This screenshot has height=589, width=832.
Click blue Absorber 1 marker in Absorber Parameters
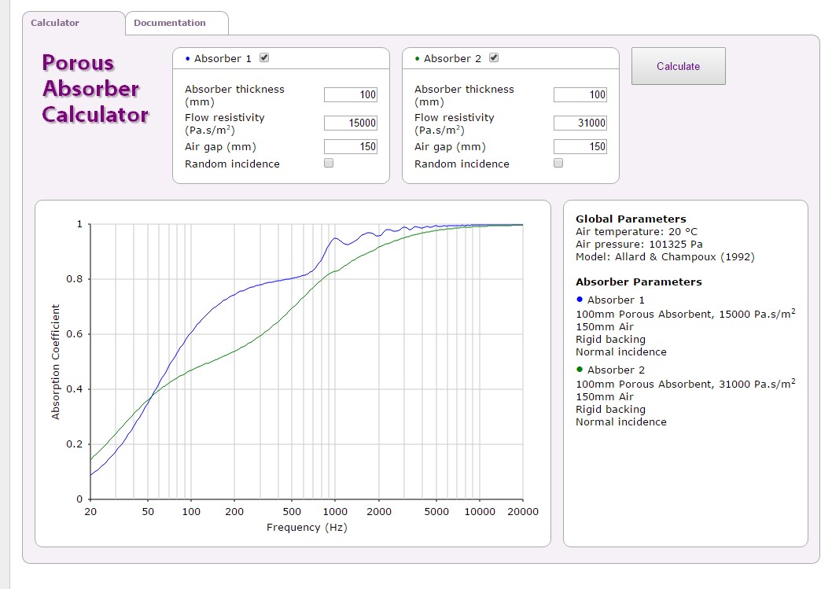[x=580, y=300]
